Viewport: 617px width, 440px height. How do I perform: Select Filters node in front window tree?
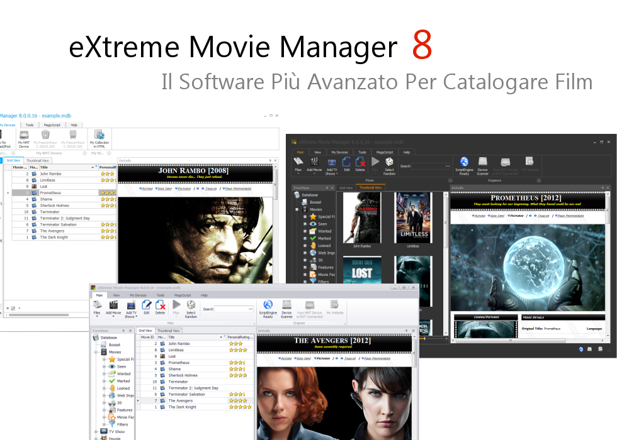coord(122,424)
